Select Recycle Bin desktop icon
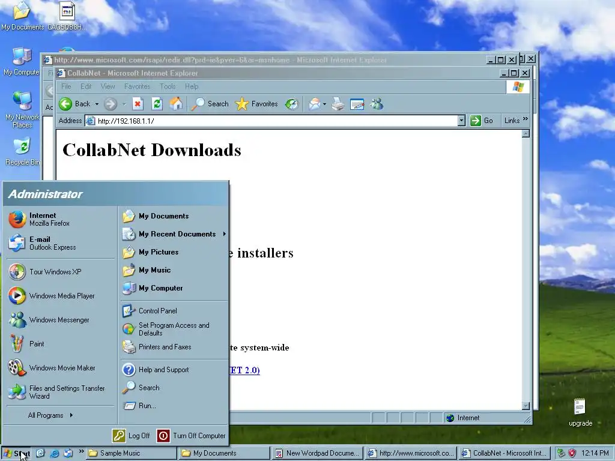This screenshot has height=461, width=615. [22, 151]
